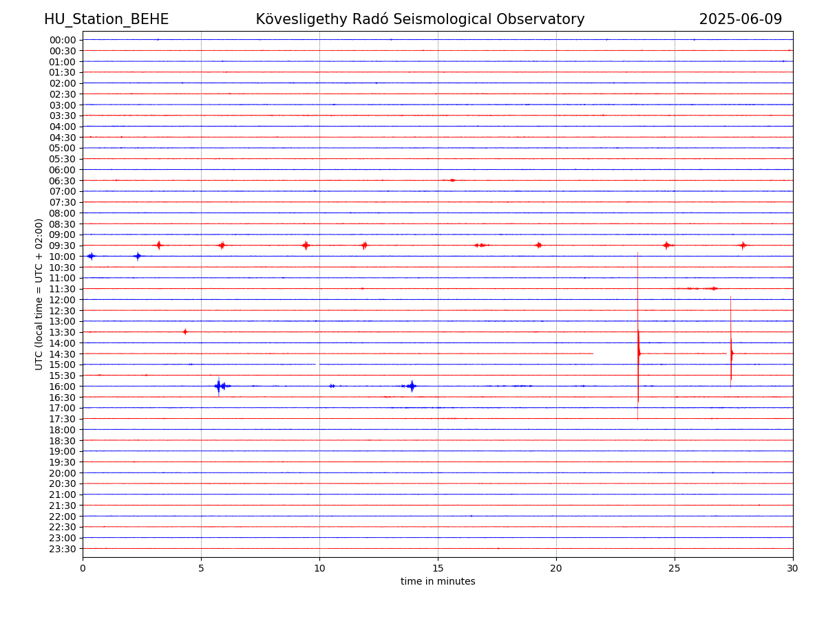Click the 19:00 time label
826x619 pixels.
[x=63, y=451]
